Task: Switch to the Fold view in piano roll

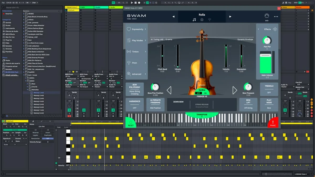Action: coord(59,127)
